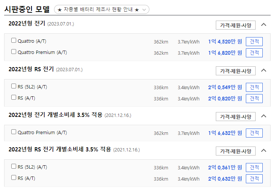Collapse 2022년형 전기 개별소비세 3.5% 적용 section
Screen dimensions: 277x190
[263, 116]
